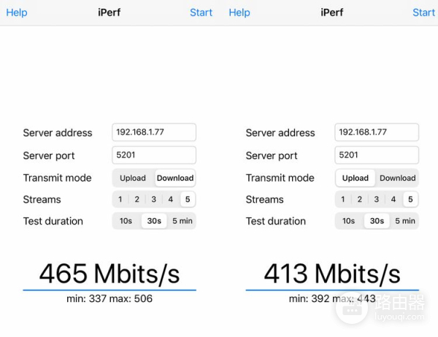438x337 pixels.
Task: Select Upload mode in left panel
Action: tap(133, 178)
